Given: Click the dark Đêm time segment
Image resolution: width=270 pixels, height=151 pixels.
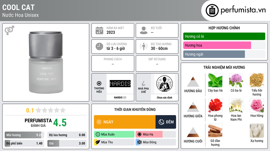Looking at the screenshot, I should click(x=166, y=122).
